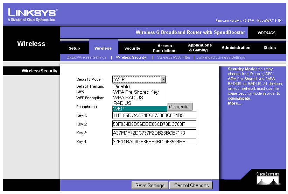
Task: Choose WPA RADIUS option
Action: 139,98
